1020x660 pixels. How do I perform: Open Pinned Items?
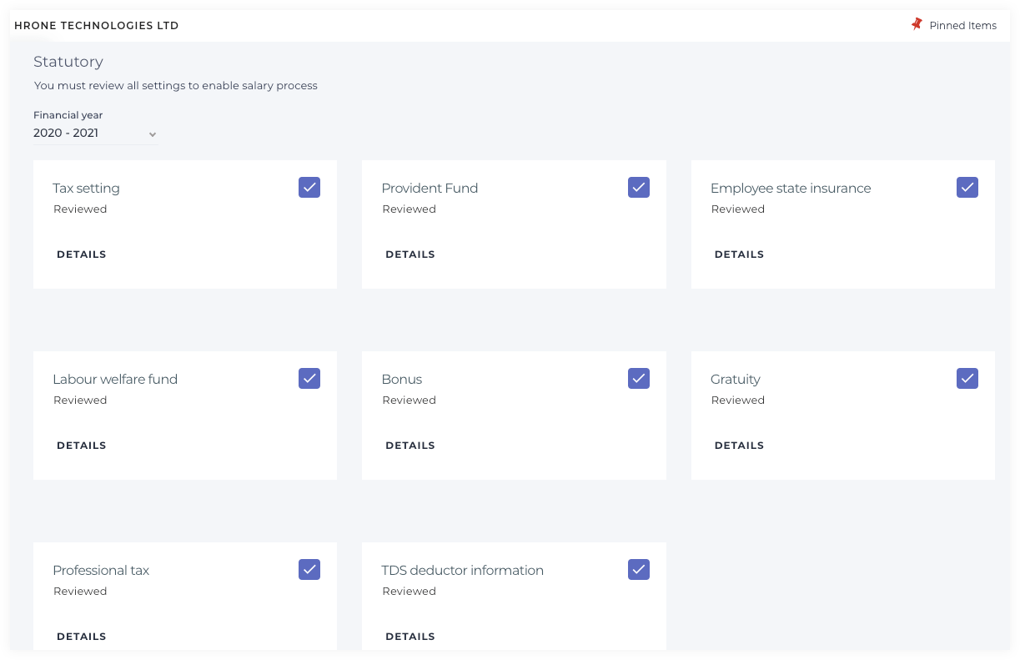pyautogui.click(x=962, y=25)
